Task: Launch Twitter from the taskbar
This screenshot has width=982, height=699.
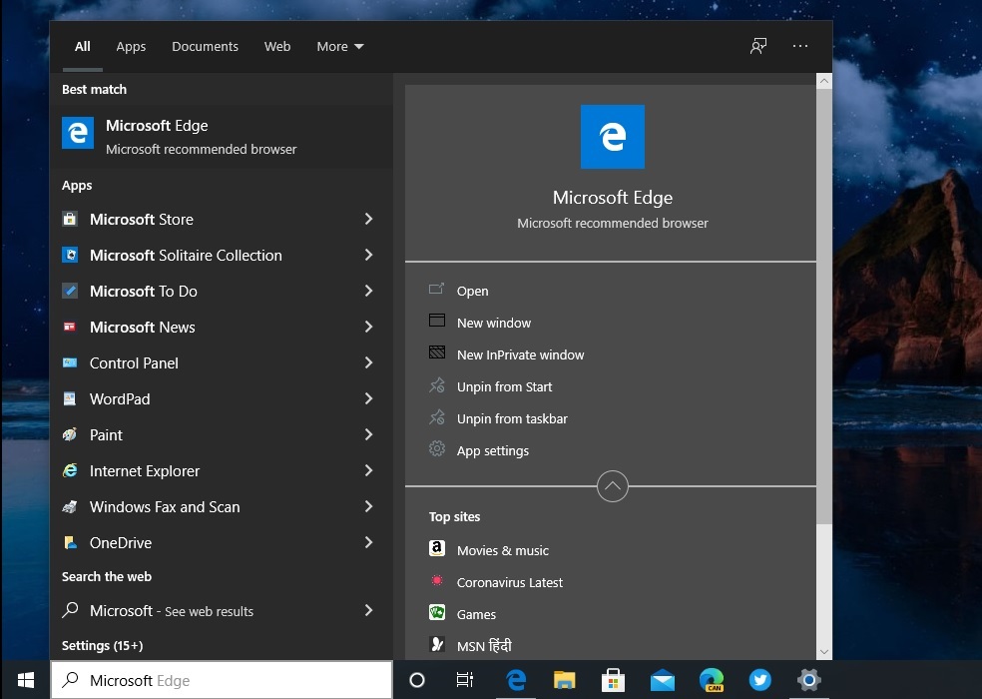Action: [760, 680]
